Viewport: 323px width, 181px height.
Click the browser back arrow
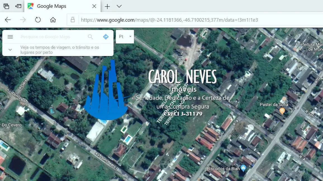click(x=8, y=19)
